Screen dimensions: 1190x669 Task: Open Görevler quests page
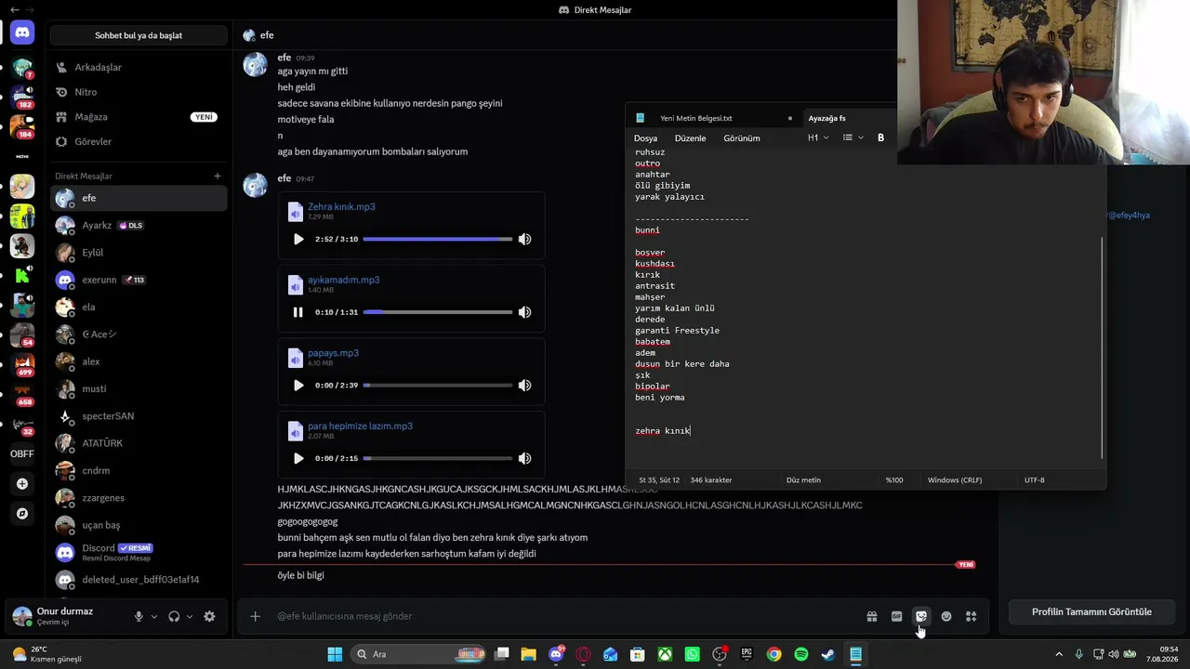click(x=139, y=141)
